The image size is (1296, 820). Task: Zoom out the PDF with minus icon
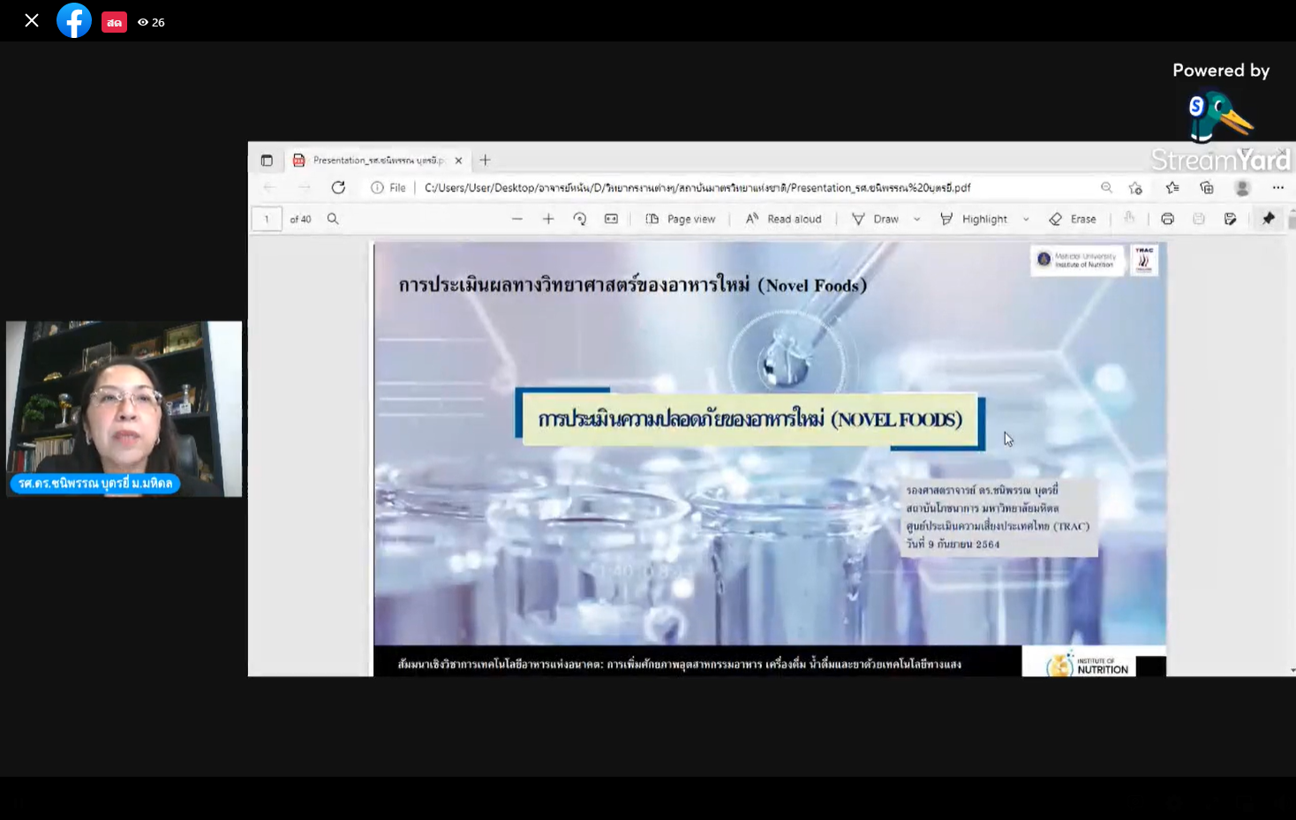pyautogui.click(x=517, y=219)
